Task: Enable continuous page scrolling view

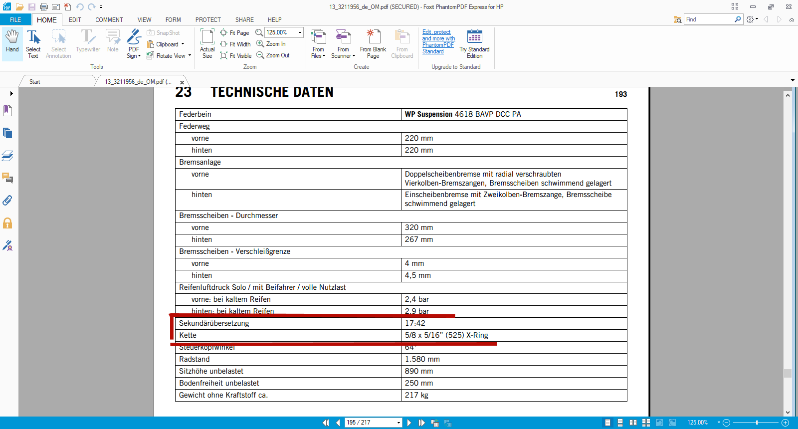Action: (x=620, y=423)
